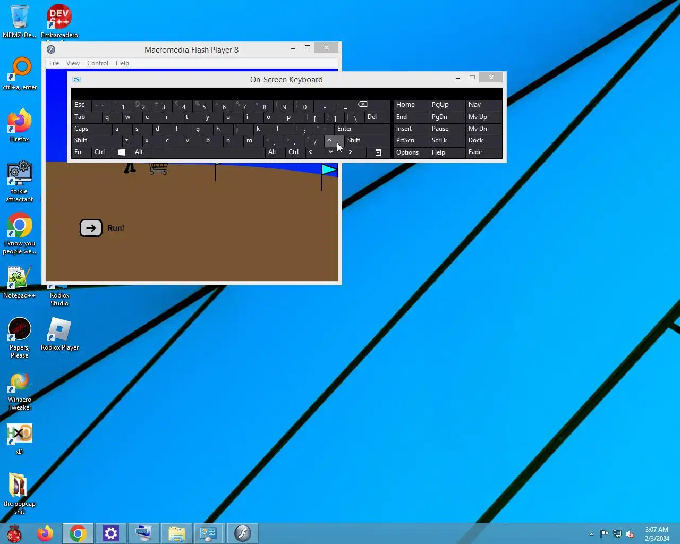Click the Backspace key icon on On-Screen Keyboard
This screenshot has height=544, width=680.
[x=373, y=105]
